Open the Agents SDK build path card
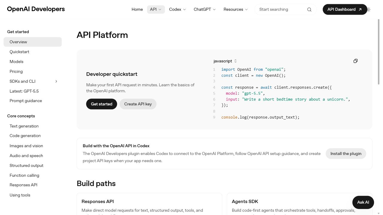383x215 pixels. click(300, 204)
